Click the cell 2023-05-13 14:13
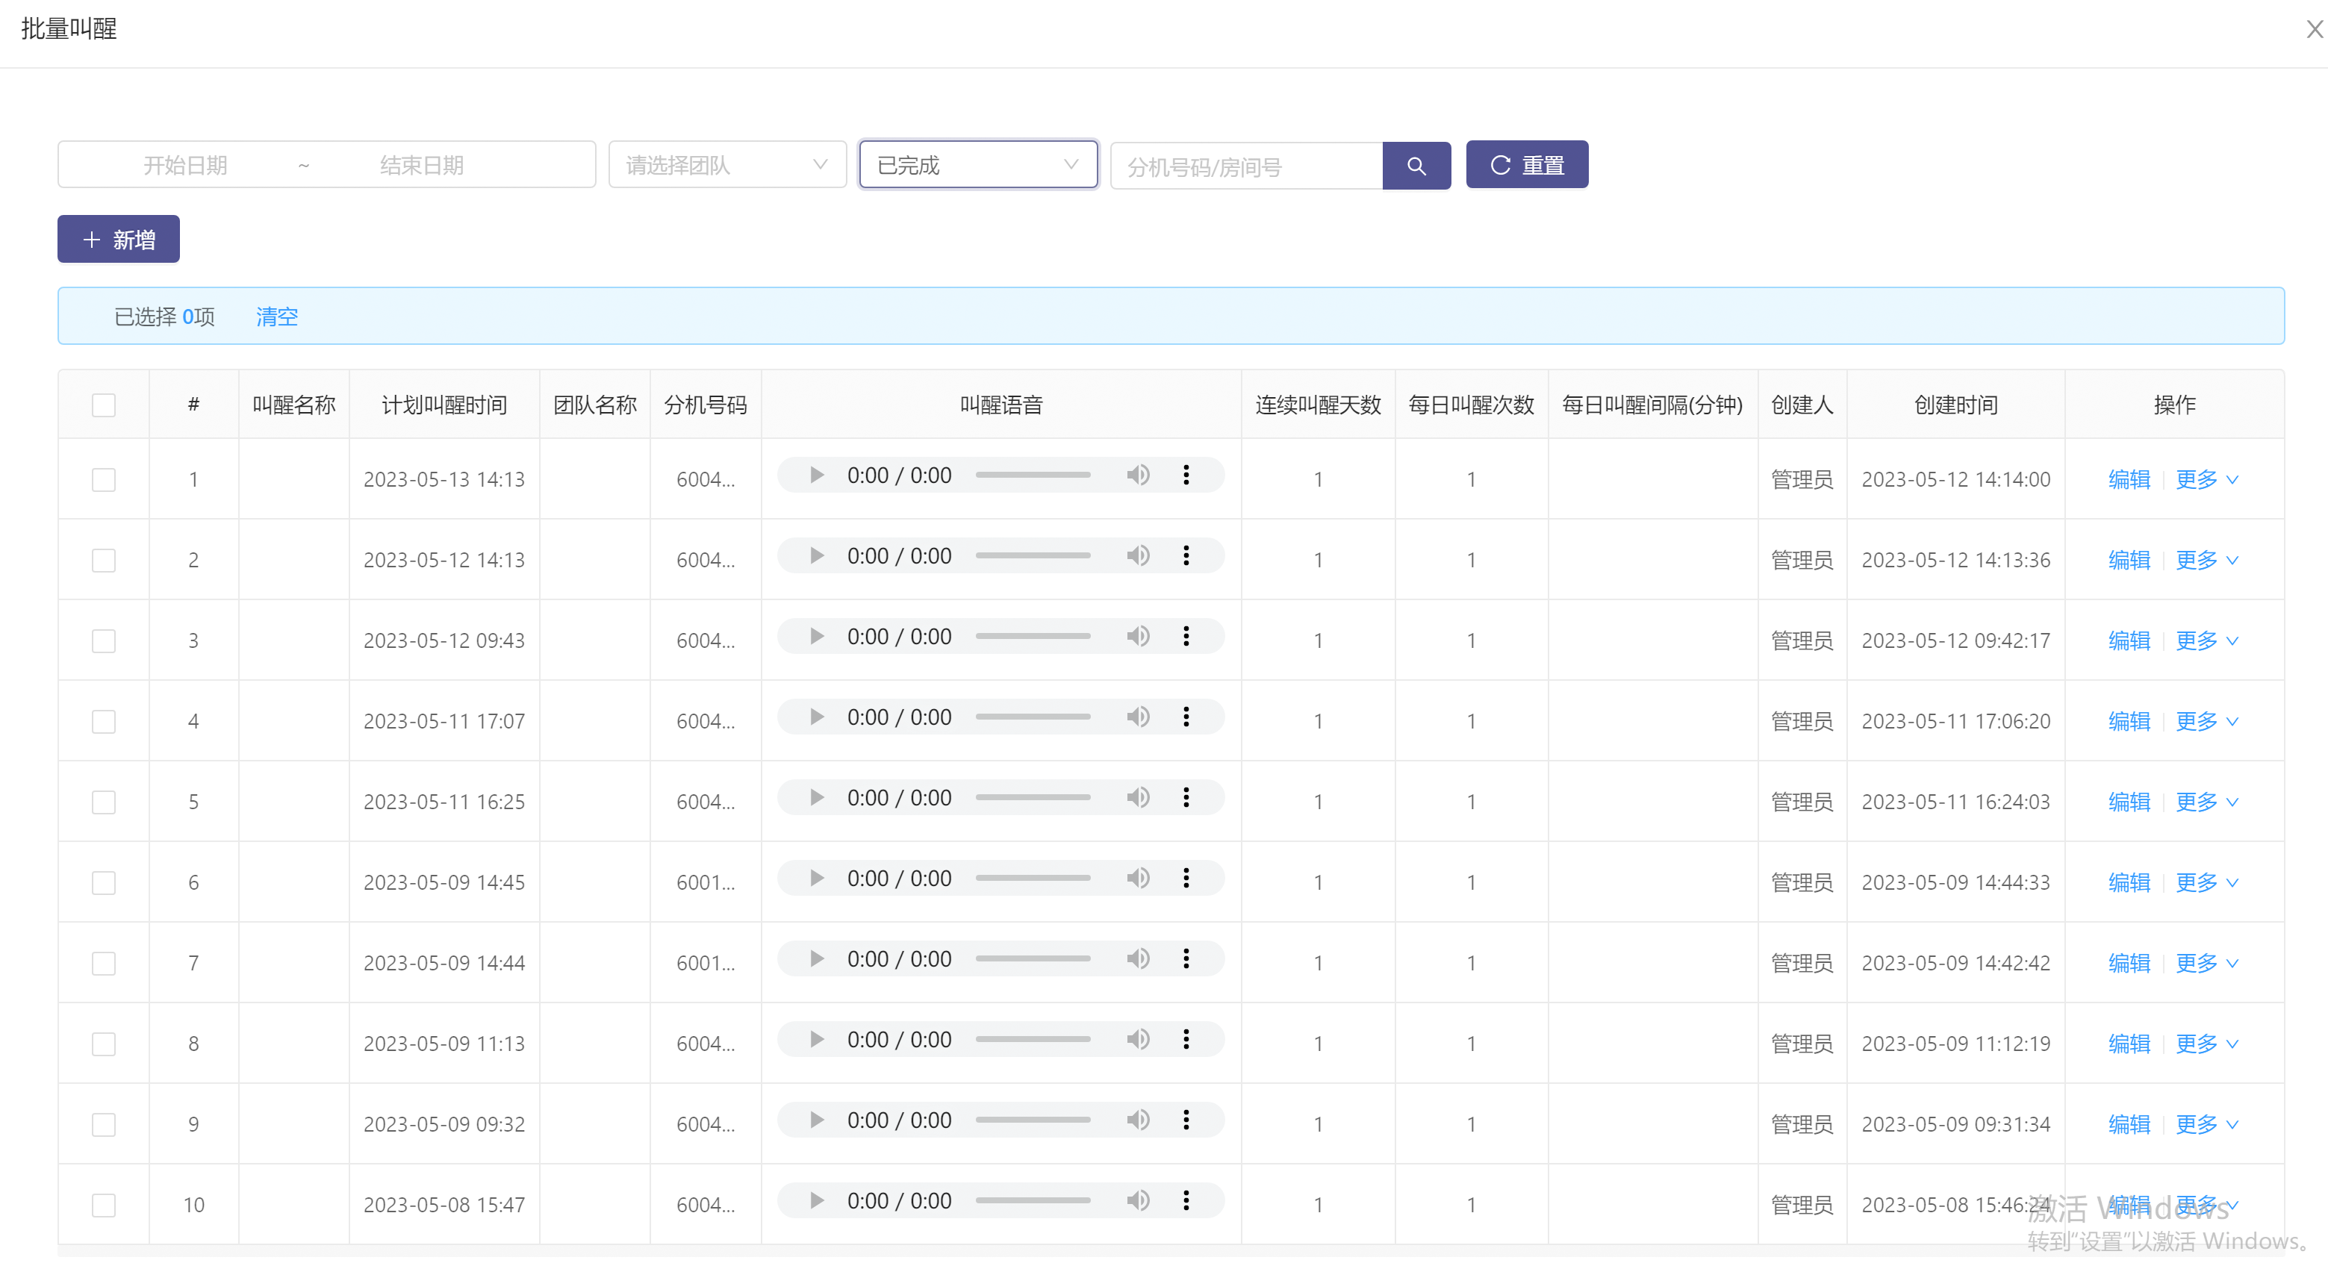The width and height of the screenshot is (2328, 1266). coord(443,480)
